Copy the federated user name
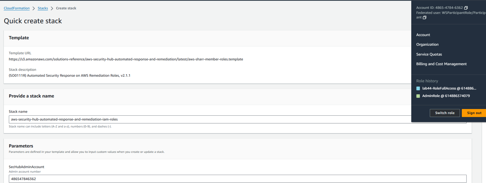486x183 pixels. click(424, 17)
